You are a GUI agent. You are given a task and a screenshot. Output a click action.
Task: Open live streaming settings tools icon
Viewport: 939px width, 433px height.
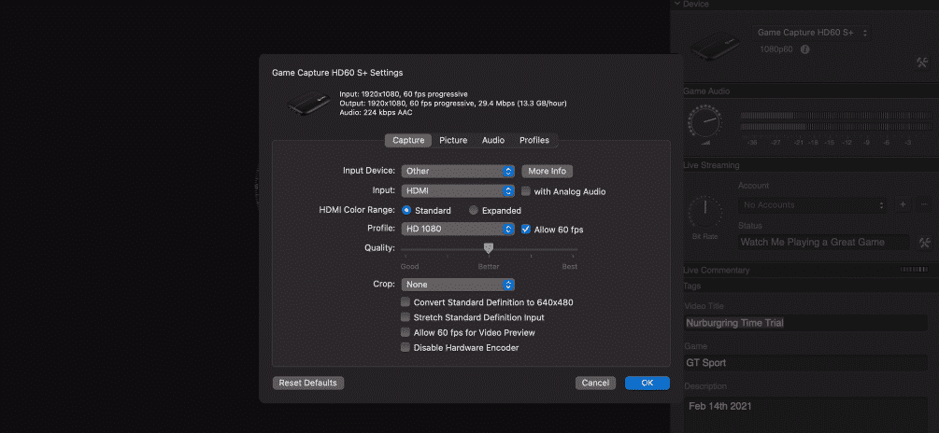pyautogui.click(x=924, y=243)
